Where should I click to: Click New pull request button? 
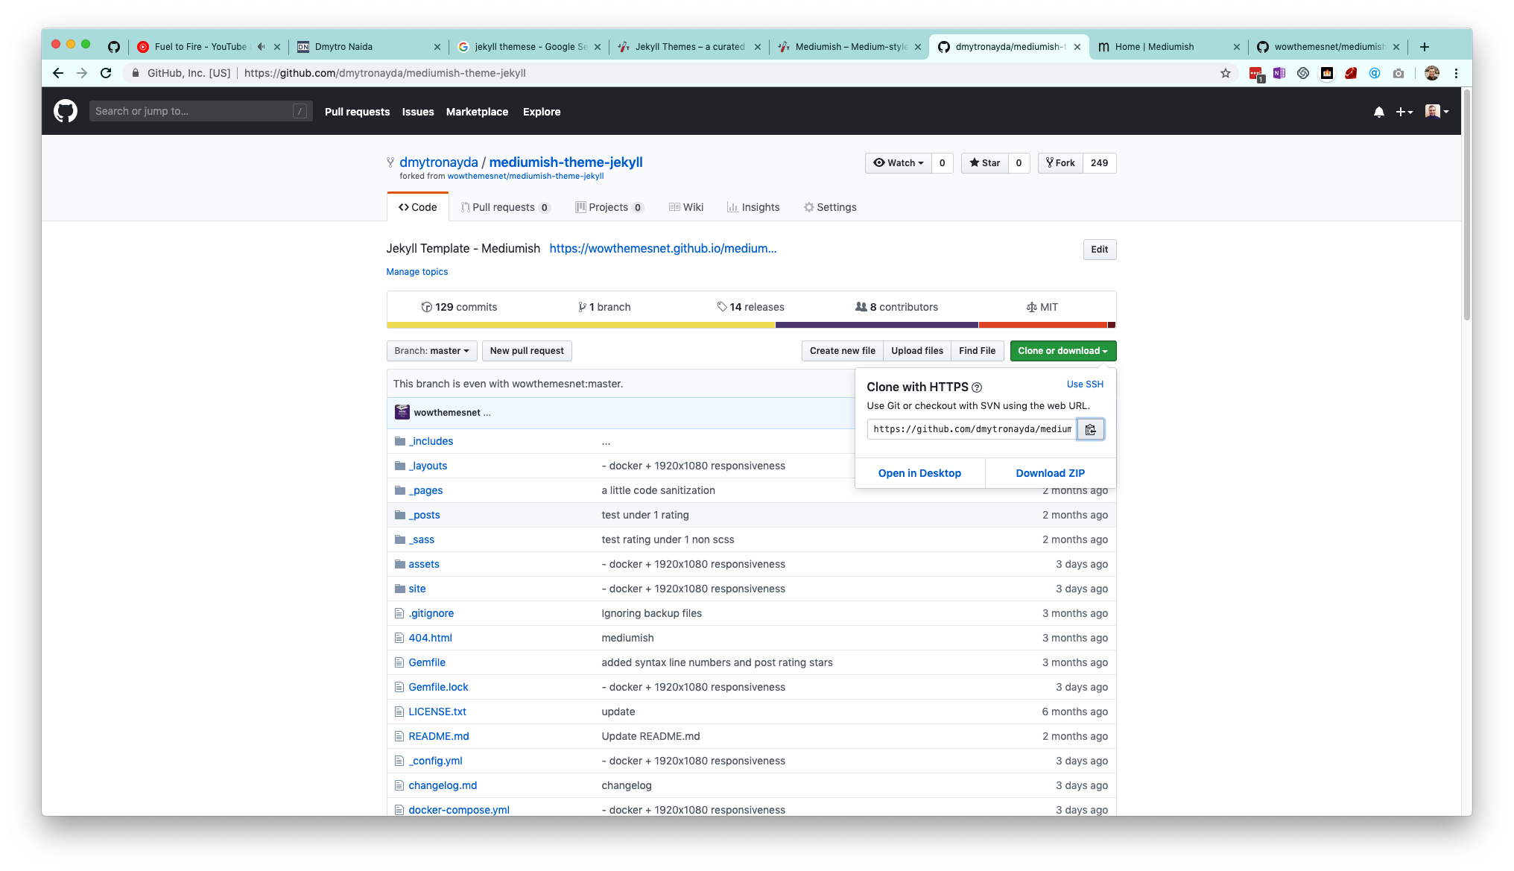click(527, 351)
